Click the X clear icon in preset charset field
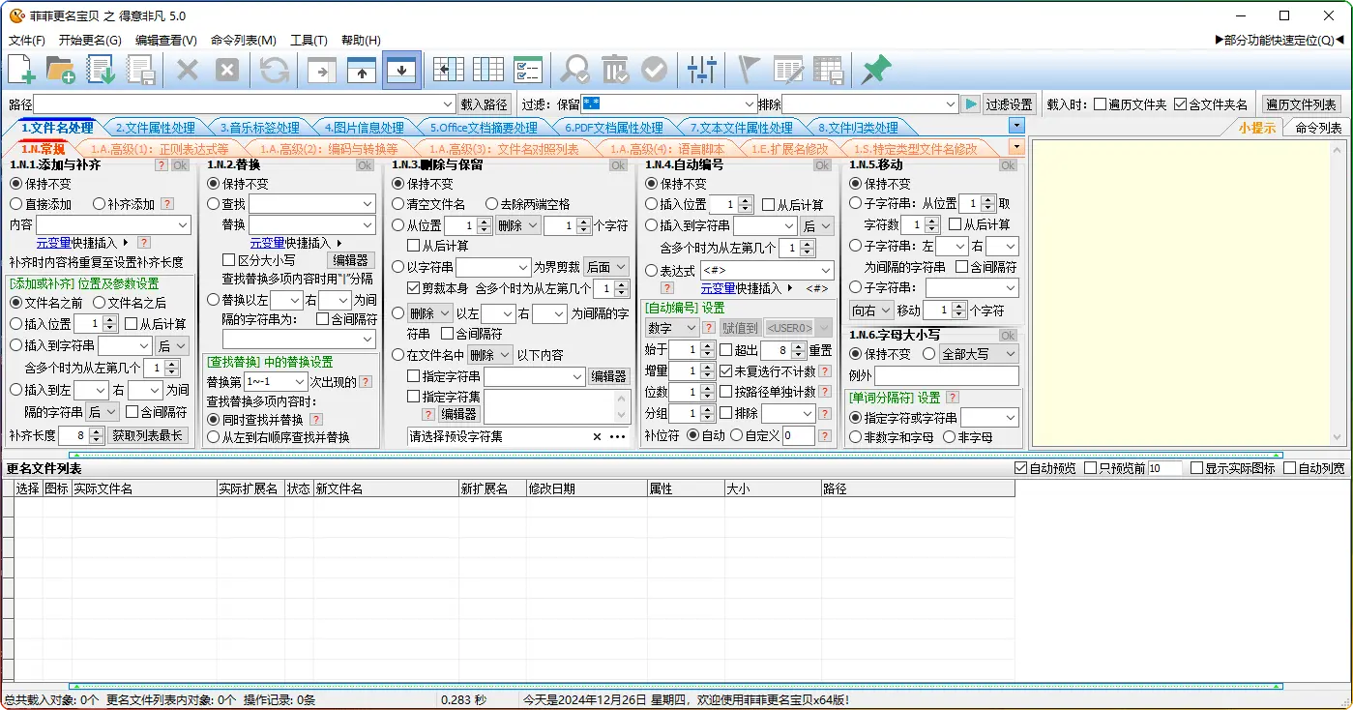The width and height of the screenshot is (1353, 710). (x=598, y=436)
